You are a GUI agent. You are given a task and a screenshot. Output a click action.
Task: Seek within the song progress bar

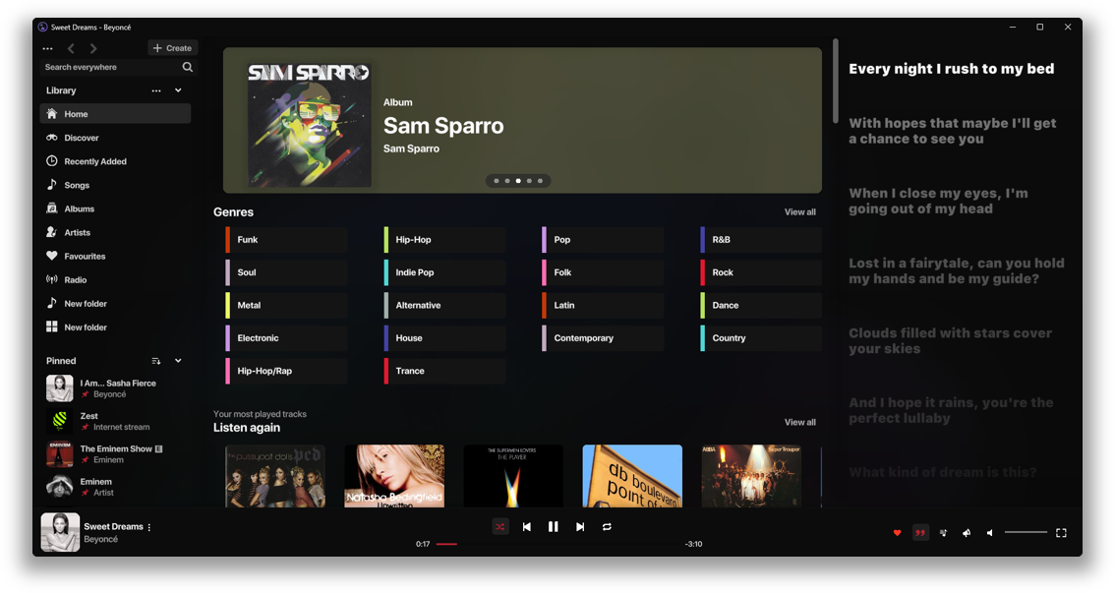(557, 544)
